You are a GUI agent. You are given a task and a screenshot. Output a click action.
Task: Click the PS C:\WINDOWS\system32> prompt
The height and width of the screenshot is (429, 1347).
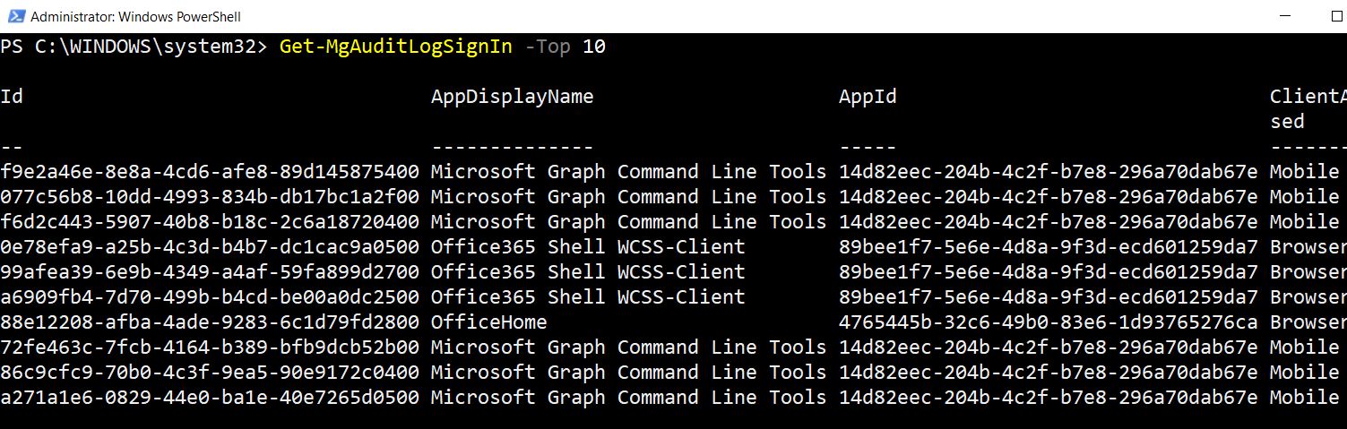134,47
